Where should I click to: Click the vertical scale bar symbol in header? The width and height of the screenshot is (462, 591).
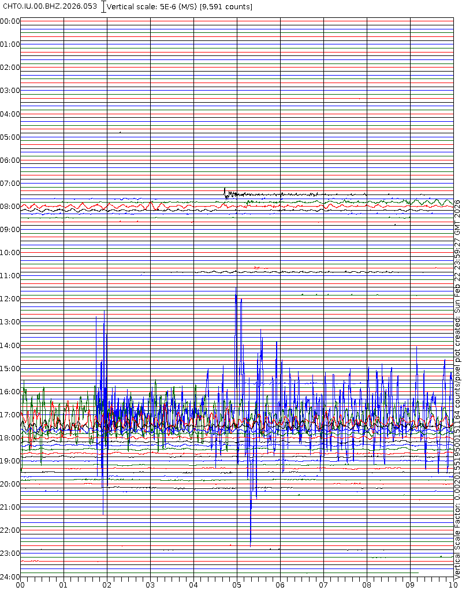[103, 7]
